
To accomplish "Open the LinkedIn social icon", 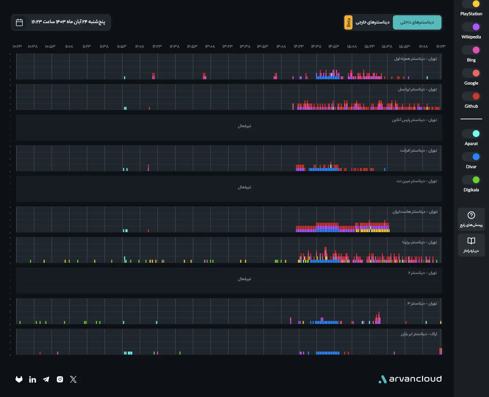I will pyautogui.click(x=33, y=379).
